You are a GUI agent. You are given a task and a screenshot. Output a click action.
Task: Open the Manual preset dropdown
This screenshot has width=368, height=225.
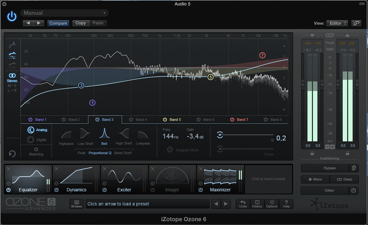coord(64,13)
